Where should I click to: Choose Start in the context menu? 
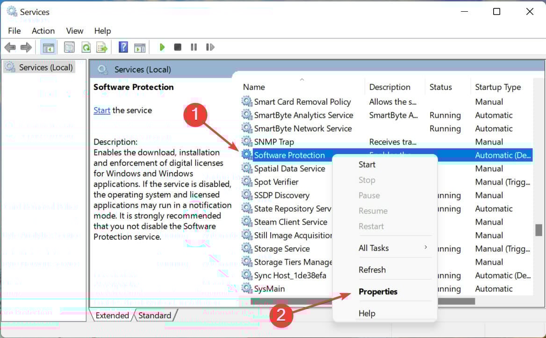pyautogui.click(x=367, y=165)
